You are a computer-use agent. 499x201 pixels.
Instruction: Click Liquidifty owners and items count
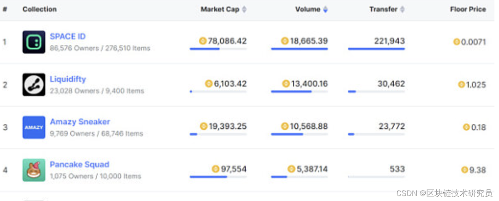[97, 91]
